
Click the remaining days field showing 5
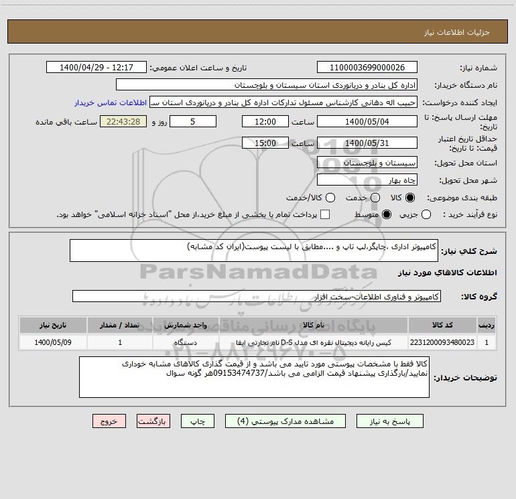tap(193, 121)
